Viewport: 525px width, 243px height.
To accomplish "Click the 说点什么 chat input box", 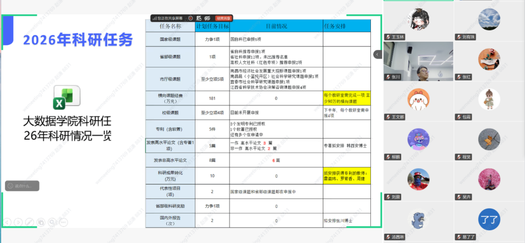I will point(22,186).
